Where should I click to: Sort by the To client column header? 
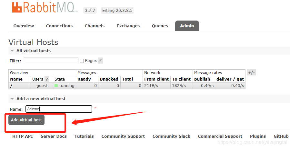tap(181, 79)
